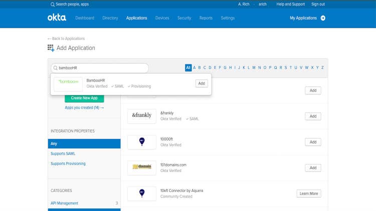
Task: Click the 101domains.com logo icon
Action: [x=141, y=167]
